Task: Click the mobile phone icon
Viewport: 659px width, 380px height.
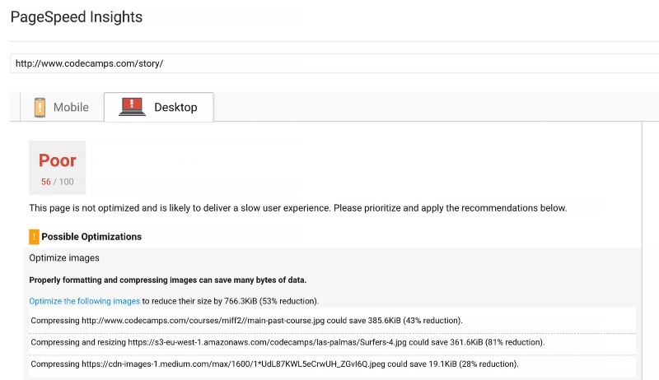Action: click(x=40, y=107)
